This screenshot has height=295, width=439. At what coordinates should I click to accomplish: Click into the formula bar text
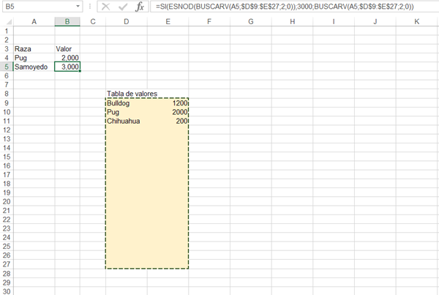pos(285,6)
